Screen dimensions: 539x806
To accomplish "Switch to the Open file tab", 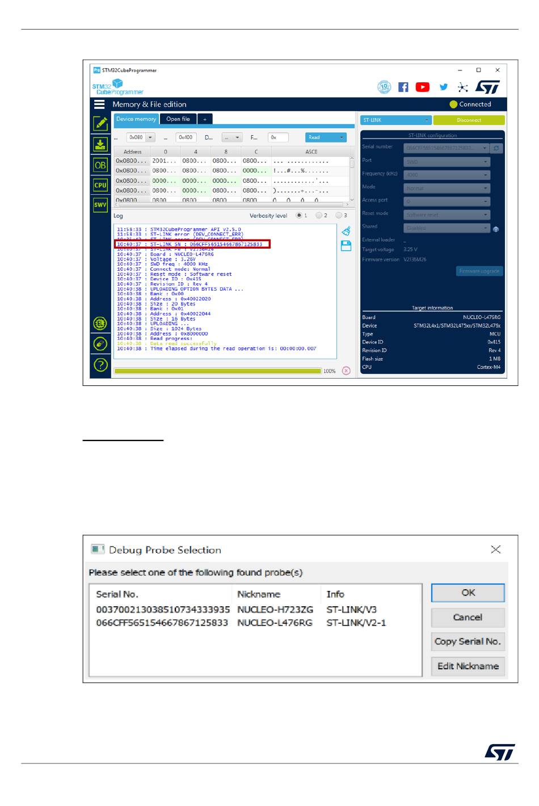I will pyautogui.click(x=178, y=119).
